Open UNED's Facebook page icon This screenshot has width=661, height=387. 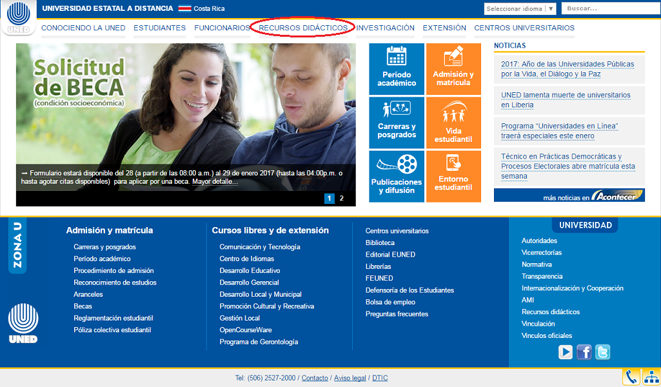584,352
